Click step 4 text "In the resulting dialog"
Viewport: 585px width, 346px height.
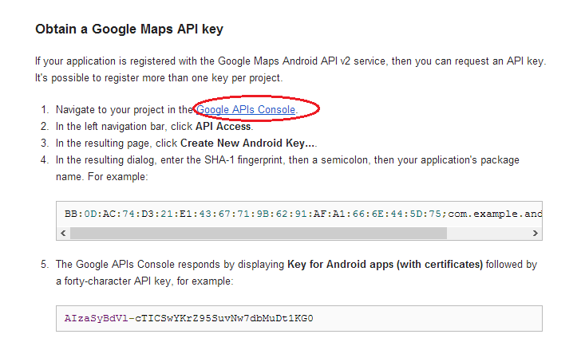coord(112,160)
